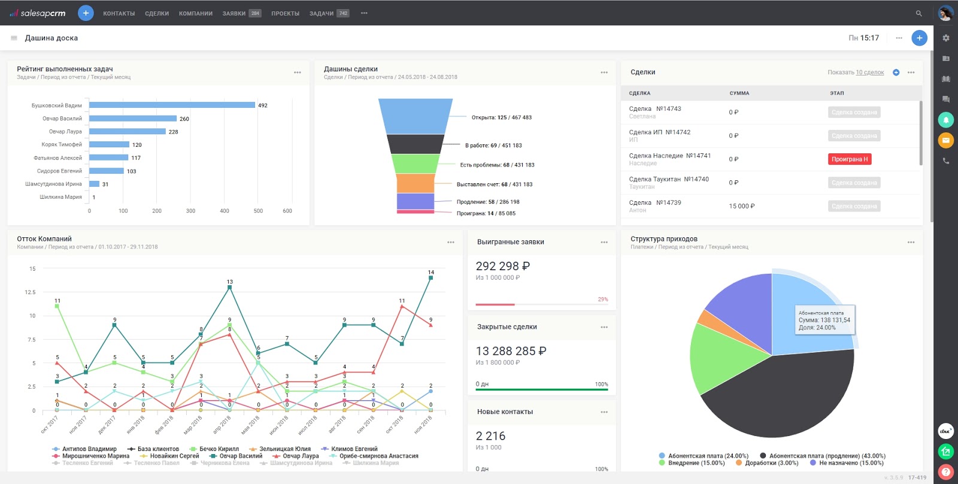Screen dimensions: 958x484
Task: Click the red Проиграна Н stage button
Action: [x=850, y=159]
